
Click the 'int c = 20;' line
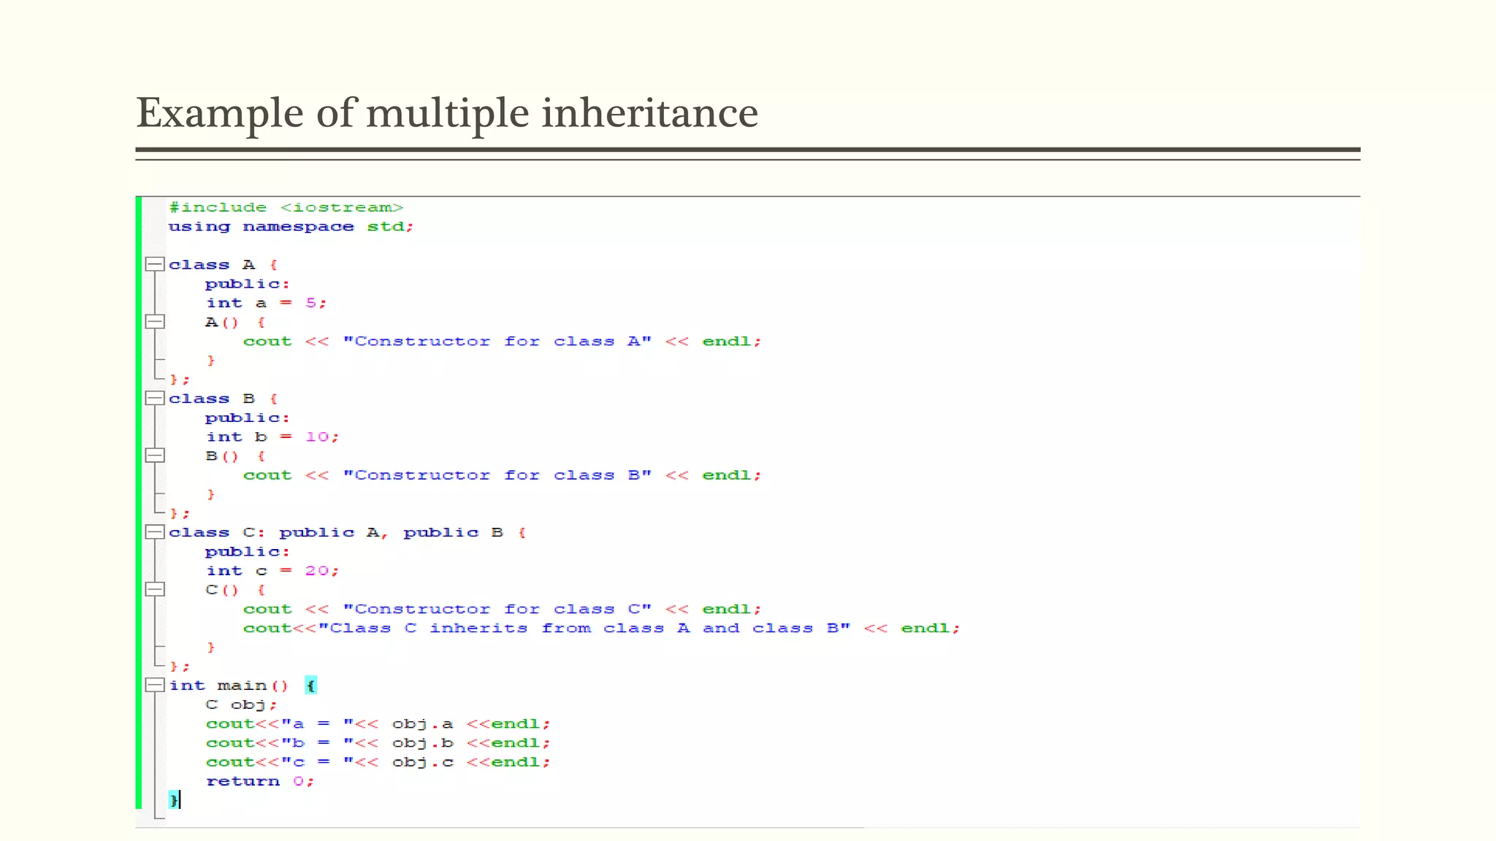pyautogui.click(x=272, y=571)
